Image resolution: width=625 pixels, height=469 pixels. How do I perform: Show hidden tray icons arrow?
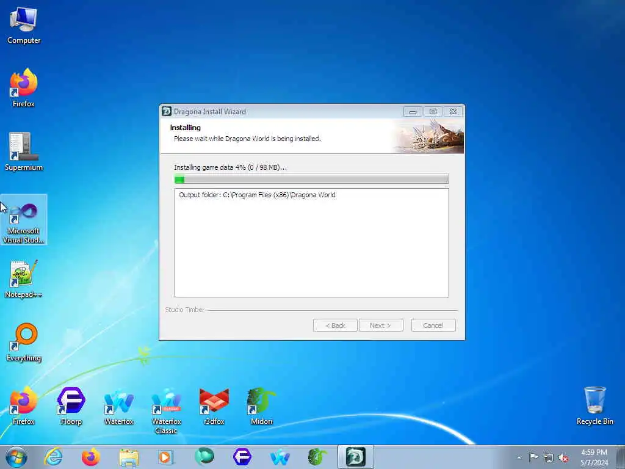(519, 457)
